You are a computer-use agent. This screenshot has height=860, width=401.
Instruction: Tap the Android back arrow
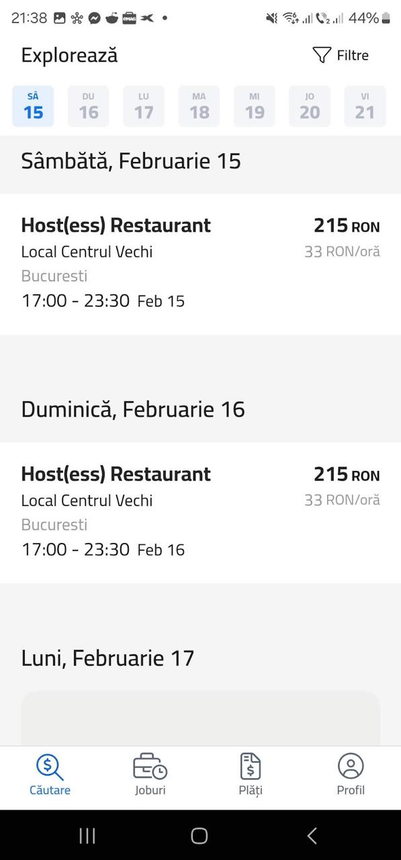tap(312, 835)
